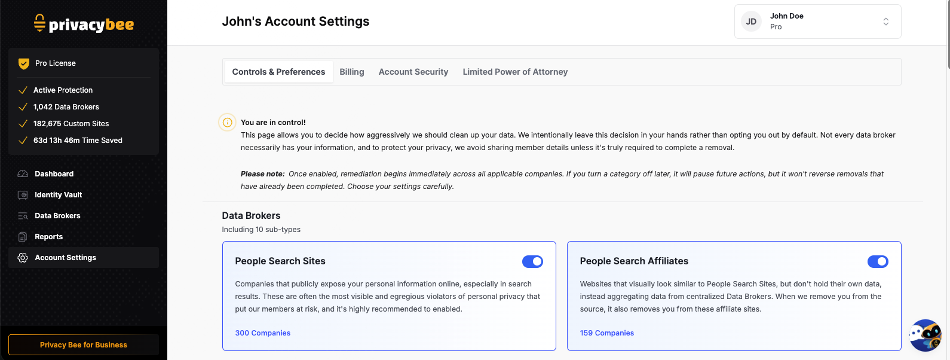The height and width of the screenshot is (360, 950).
Task: Select Account Settings in sidebar
Action: click(84, 258)
